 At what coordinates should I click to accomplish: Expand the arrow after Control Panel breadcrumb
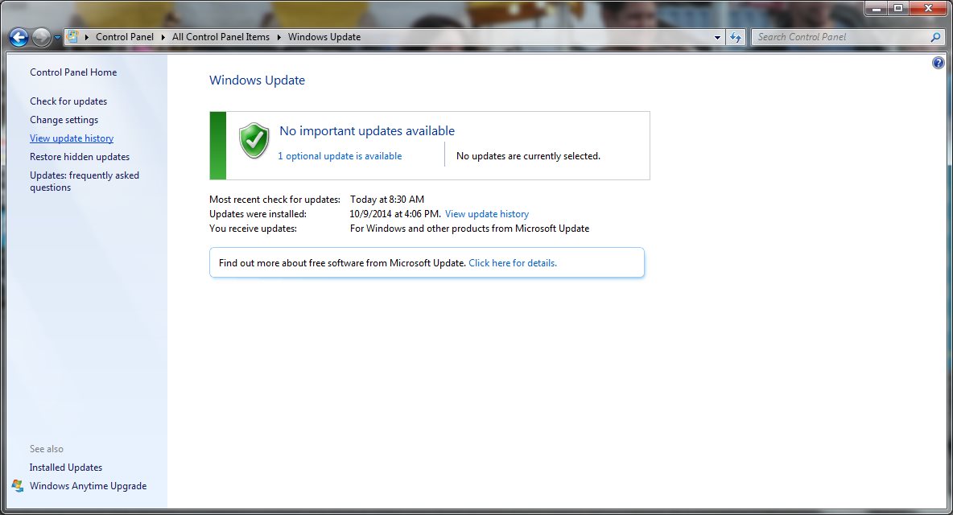pyautogui.click(x=163, y=37)
